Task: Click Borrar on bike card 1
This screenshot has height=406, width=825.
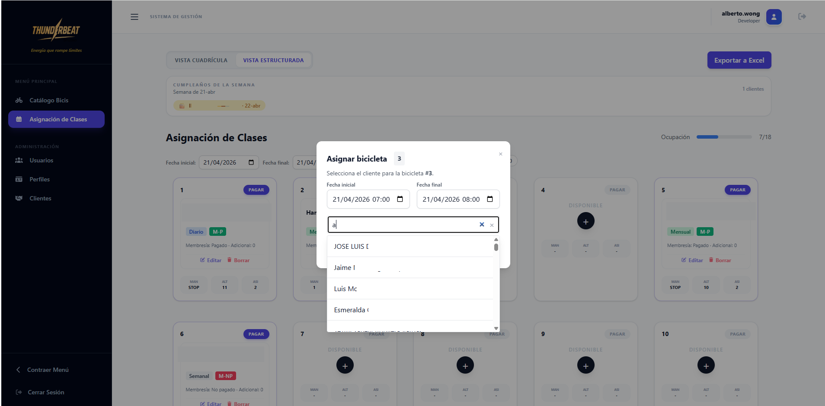Action: click(238, 260)
